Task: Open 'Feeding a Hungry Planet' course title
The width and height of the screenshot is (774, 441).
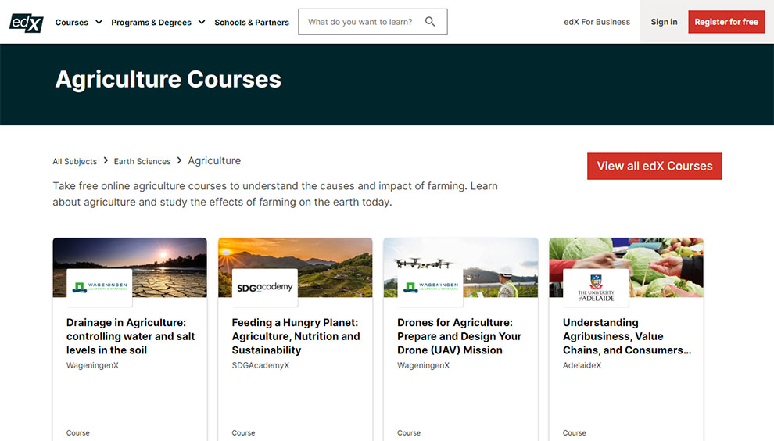Action: point(296,336)
